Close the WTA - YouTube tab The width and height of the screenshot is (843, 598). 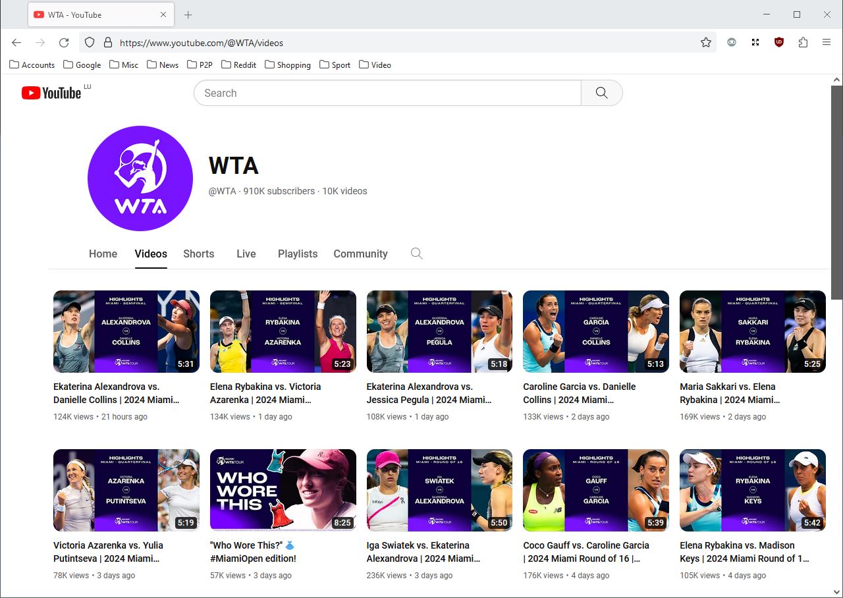[163, 14]
